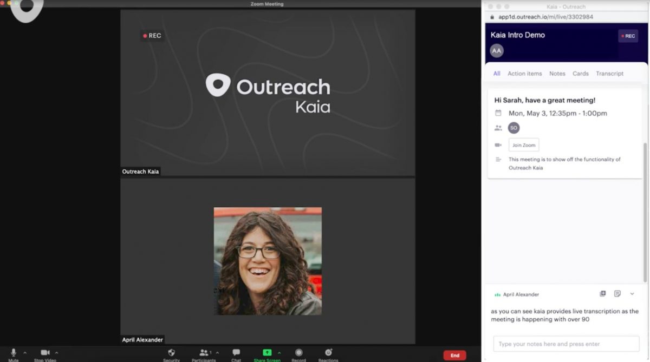This screenshot has height=362, width=650.
Task: Click the Outreach Kaia video tile
Action: point(268,93)
